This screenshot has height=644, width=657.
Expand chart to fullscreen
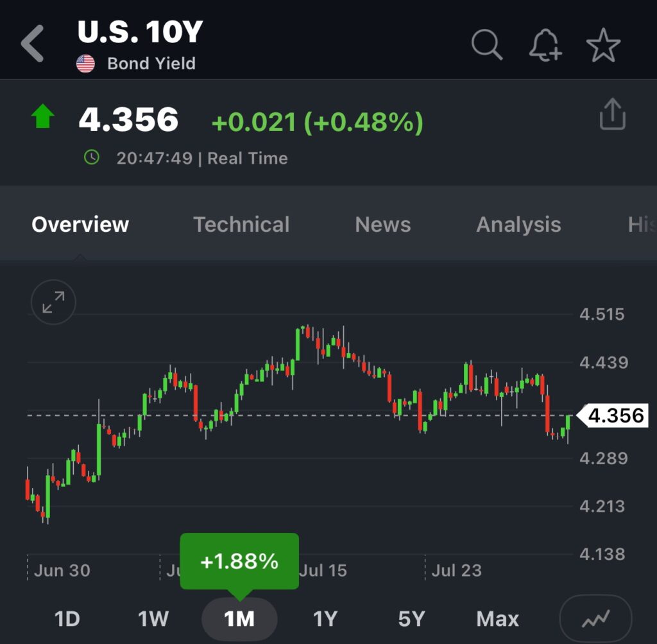[x=53, y=302]
